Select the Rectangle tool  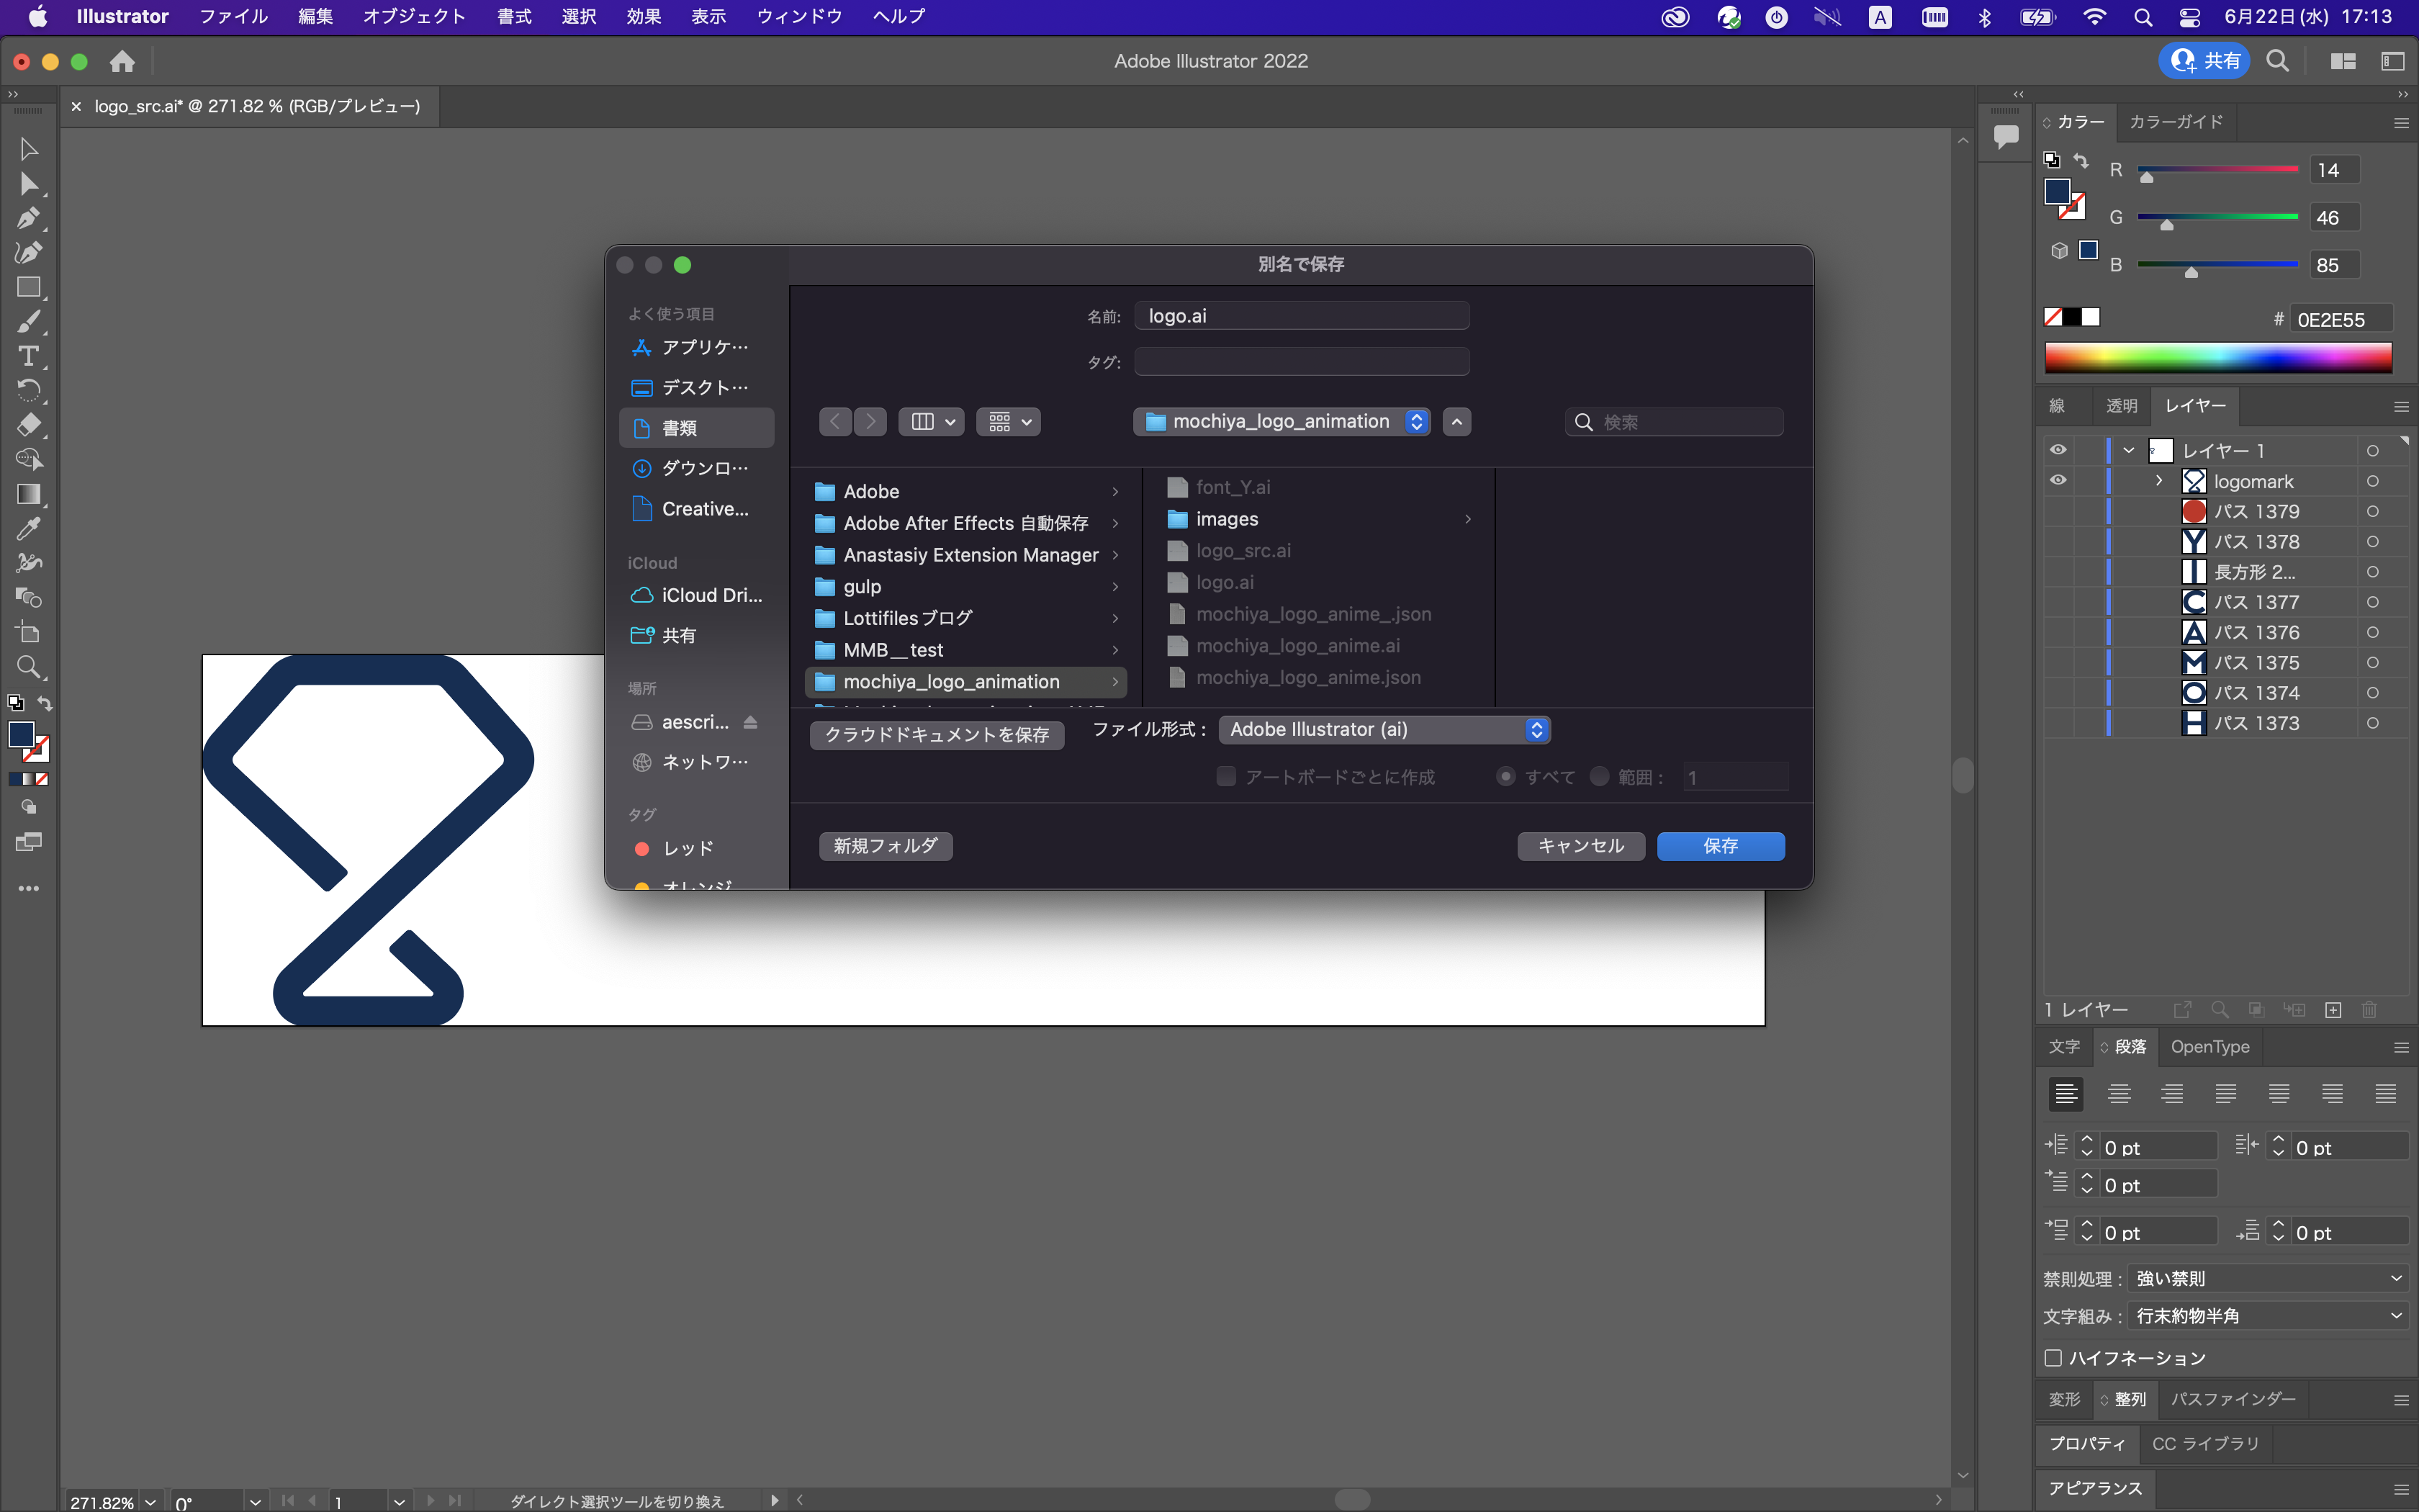coord(28,287)
